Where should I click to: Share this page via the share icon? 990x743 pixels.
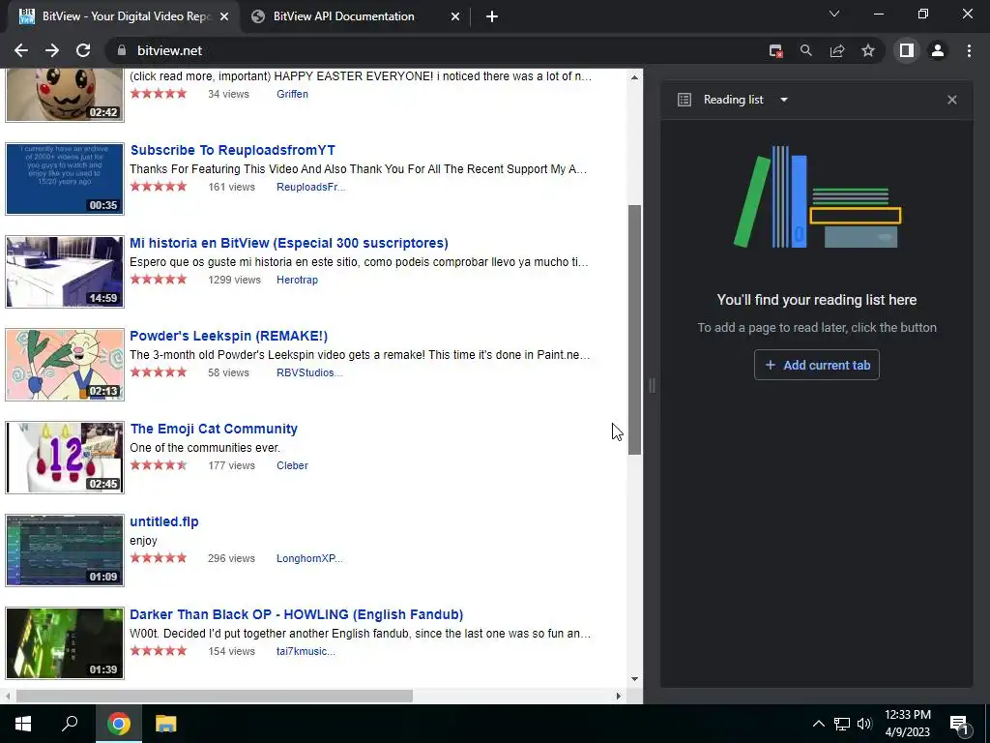coord(837,50)
